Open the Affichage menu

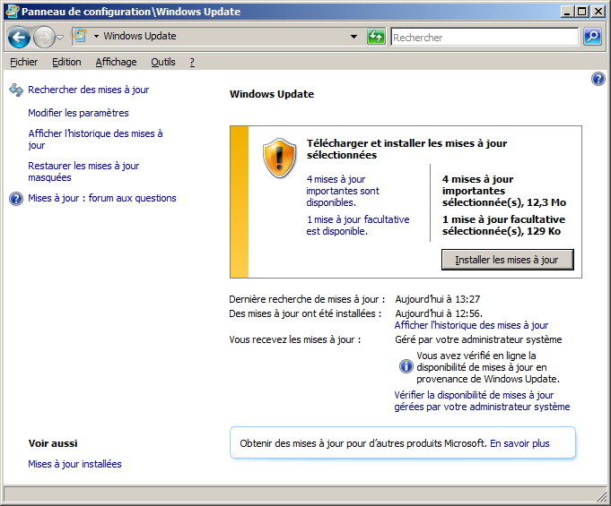pos(116,62)
